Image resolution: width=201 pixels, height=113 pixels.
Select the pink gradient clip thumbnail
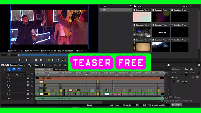point(142,17)
